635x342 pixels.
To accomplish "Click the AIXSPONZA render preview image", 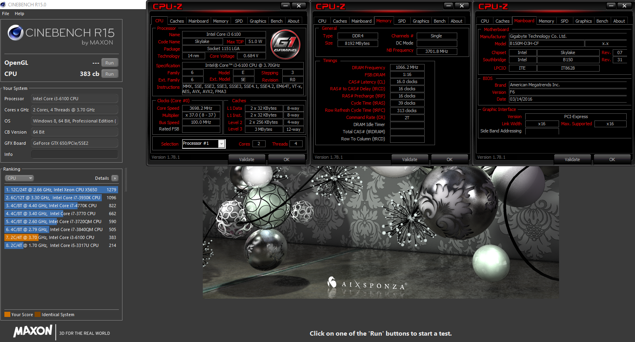I will click(381, 232).
